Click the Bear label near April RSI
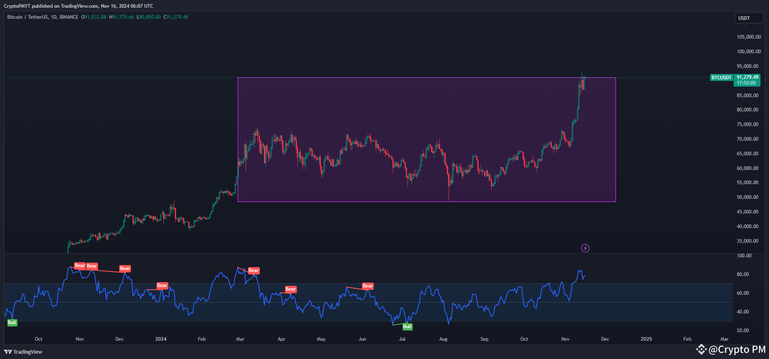The image size is (769, 359). (291, 289)
